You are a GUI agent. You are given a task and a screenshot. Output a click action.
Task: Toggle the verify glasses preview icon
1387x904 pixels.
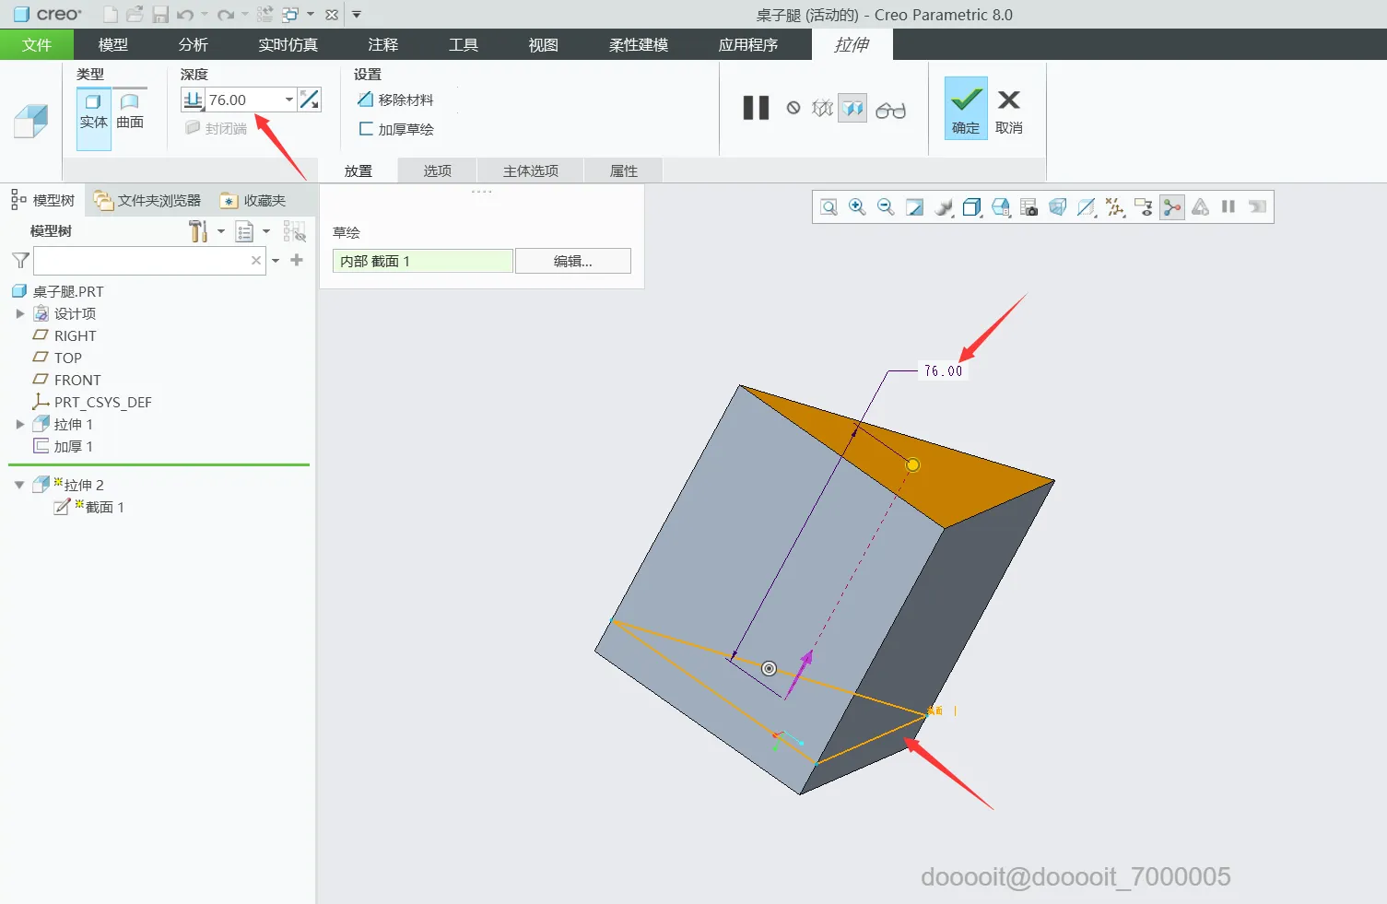pos(890,110)
